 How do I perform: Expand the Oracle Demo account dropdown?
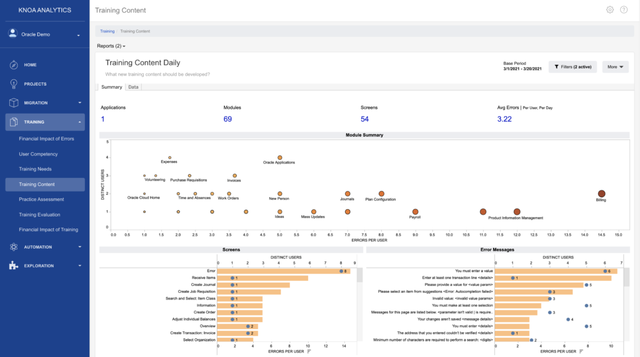click(x=78, y=35)
